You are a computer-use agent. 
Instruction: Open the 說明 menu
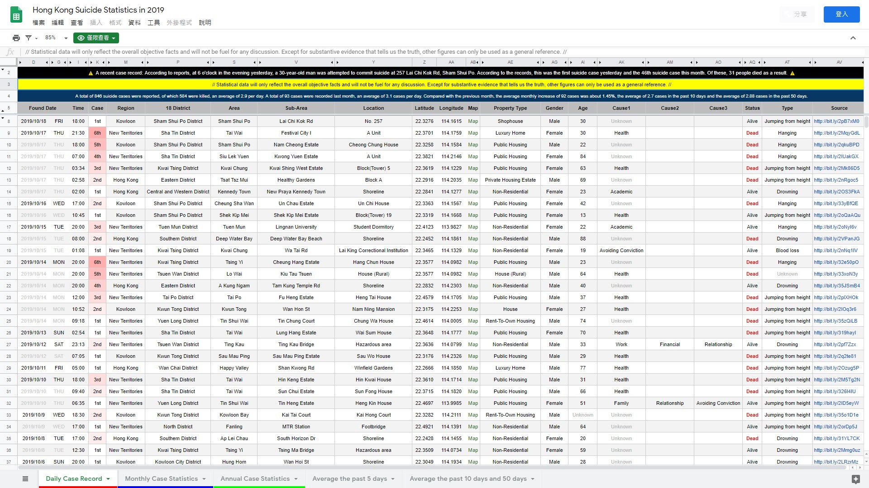pos(205,23)
